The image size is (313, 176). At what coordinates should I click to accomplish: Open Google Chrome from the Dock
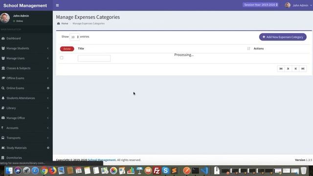(44, 171)
